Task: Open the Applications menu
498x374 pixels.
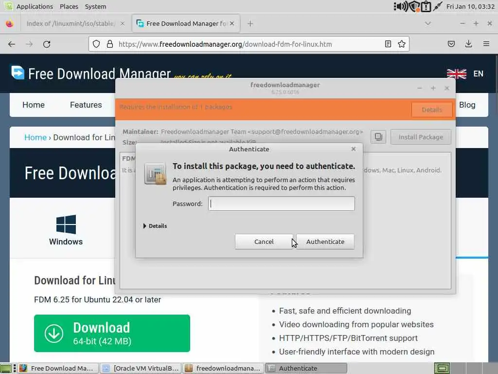Action: [x=35, y=6]
